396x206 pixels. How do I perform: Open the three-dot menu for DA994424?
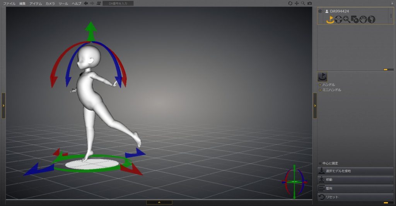tap(391, 16)
